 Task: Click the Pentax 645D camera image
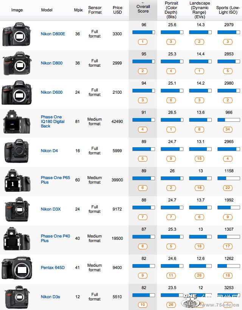17,268
